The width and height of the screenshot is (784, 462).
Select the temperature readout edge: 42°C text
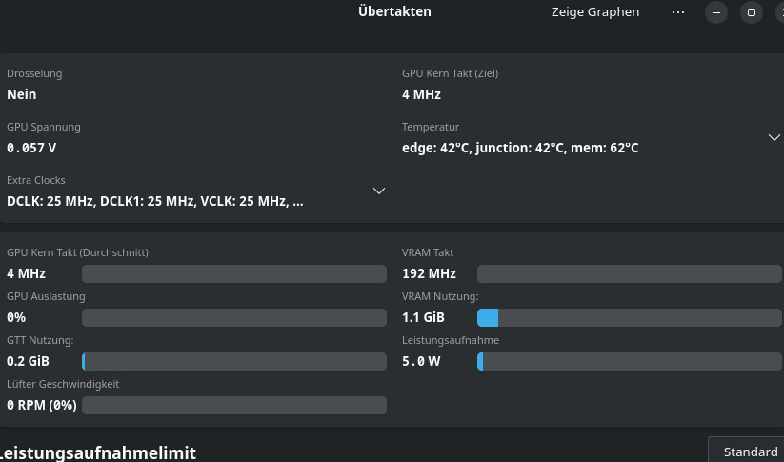[520, 148]
